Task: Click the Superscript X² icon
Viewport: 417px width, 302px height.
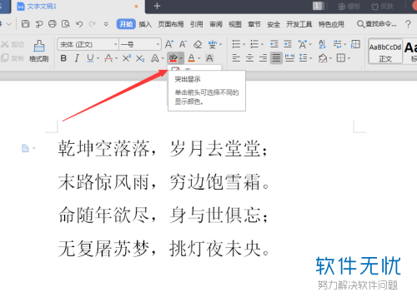Action: click(x=127, y=58)
